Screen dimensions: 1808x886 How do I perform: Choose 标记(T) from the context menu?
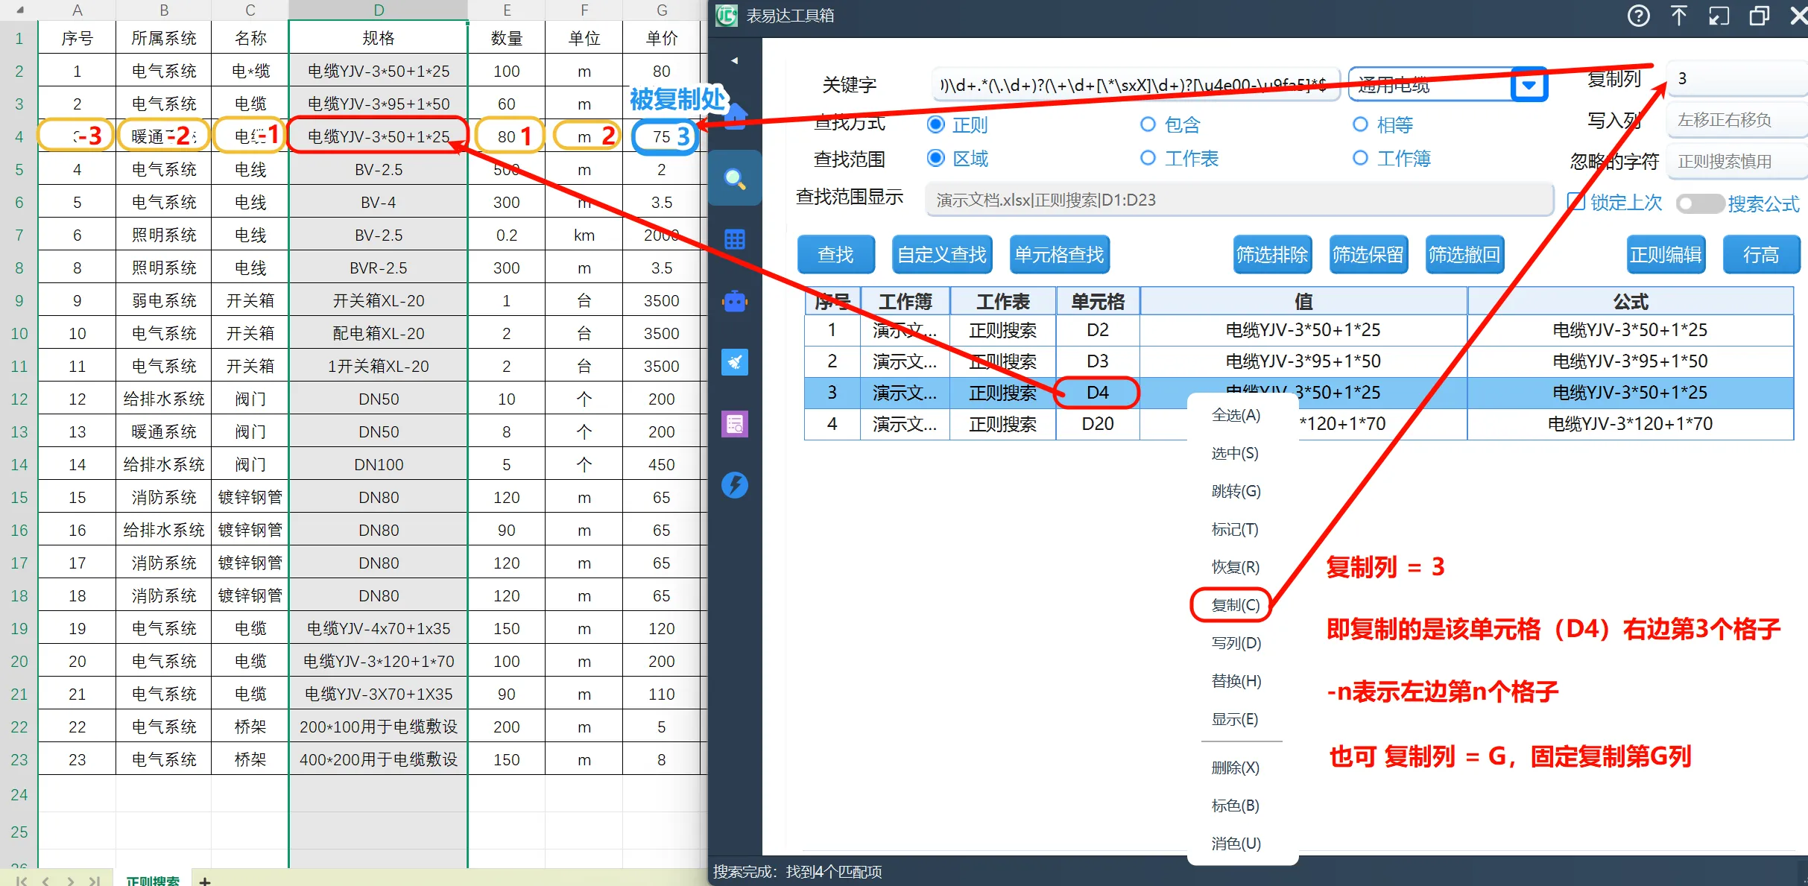pos(1234,529)
